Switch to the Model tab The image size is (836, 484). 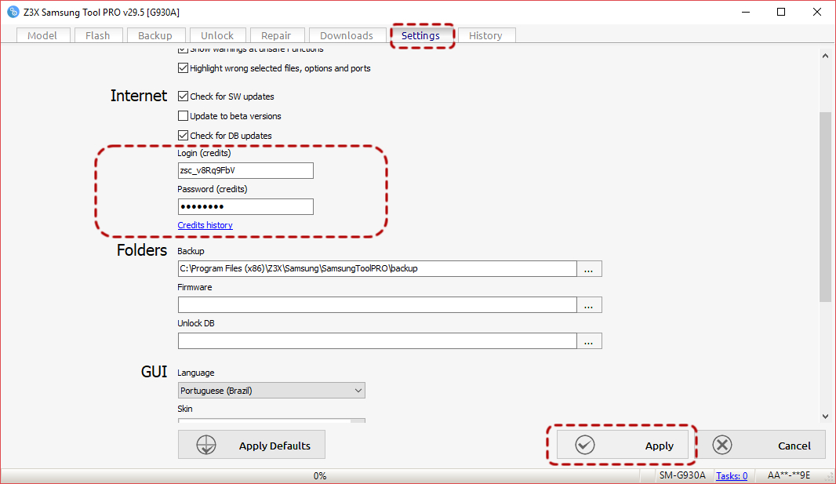[42, 35]
